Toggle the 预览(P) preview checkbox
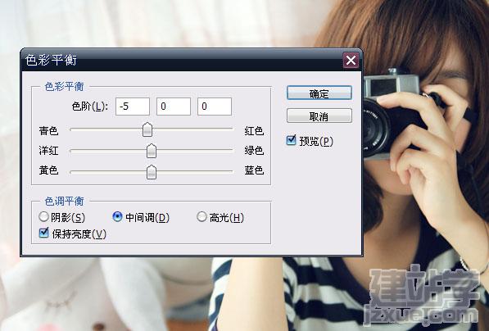The width and height of the screenshot is (489, 331). pos(291,140)
